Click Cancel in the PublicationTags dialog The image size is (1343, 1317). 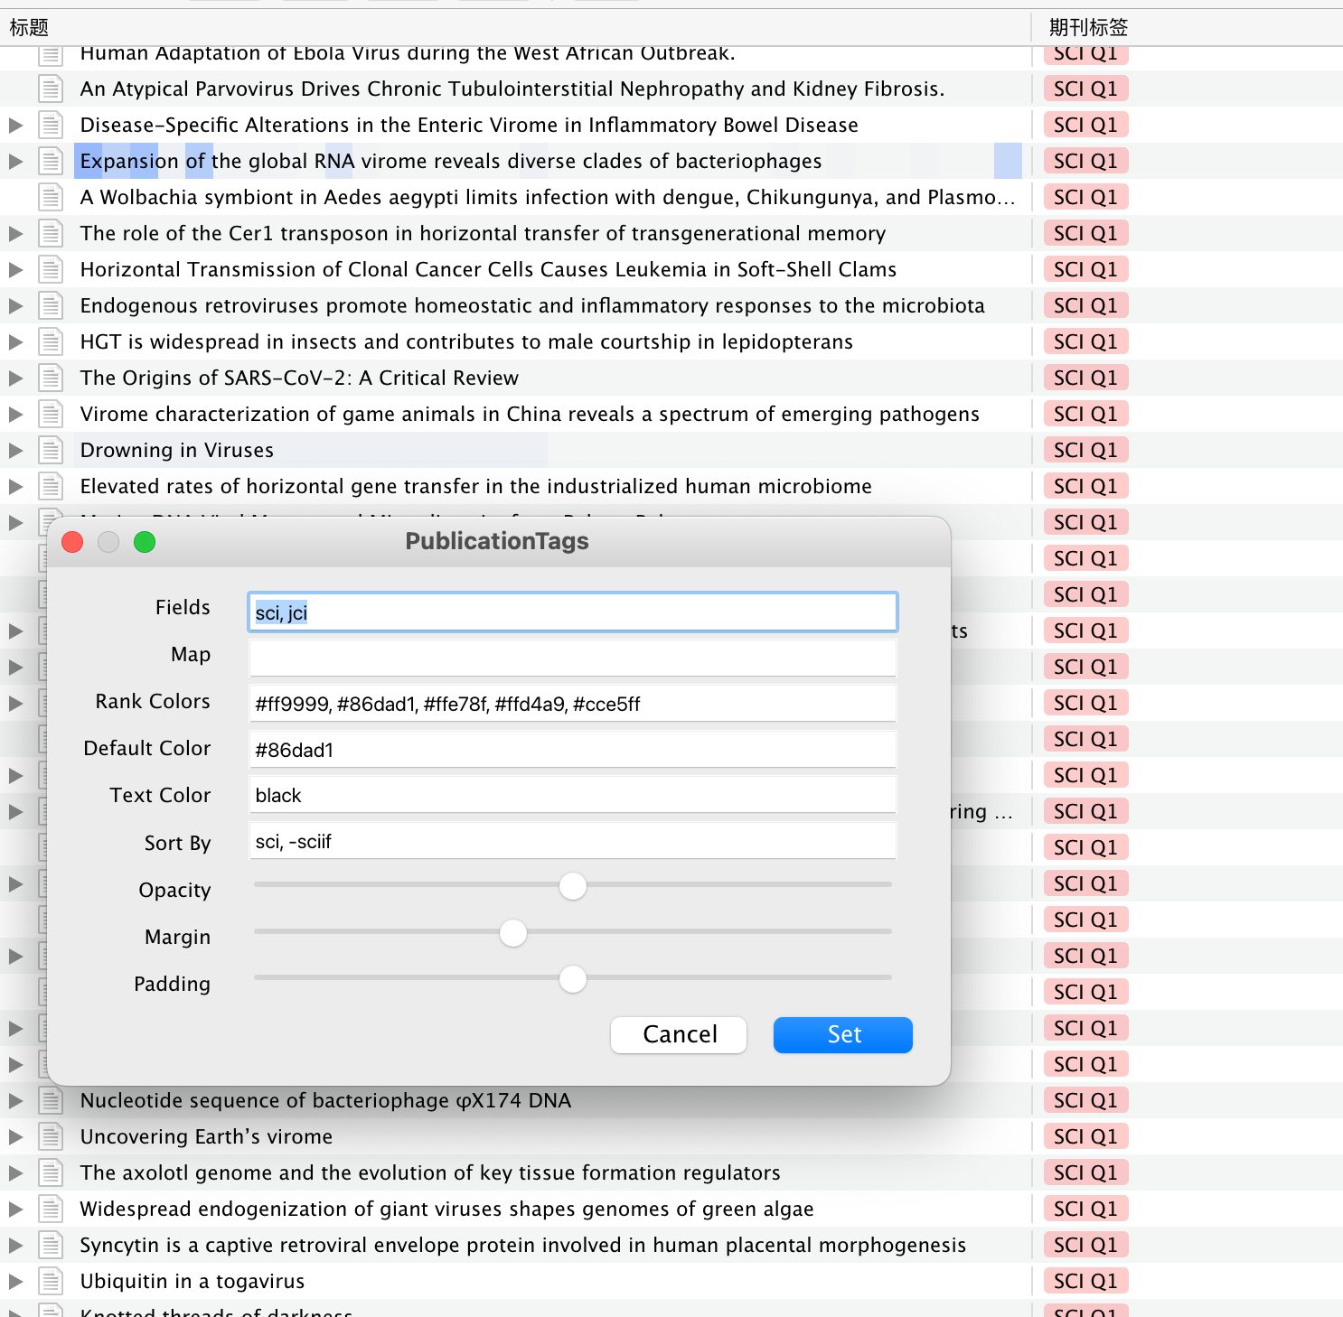click(x=678, y=1034)
